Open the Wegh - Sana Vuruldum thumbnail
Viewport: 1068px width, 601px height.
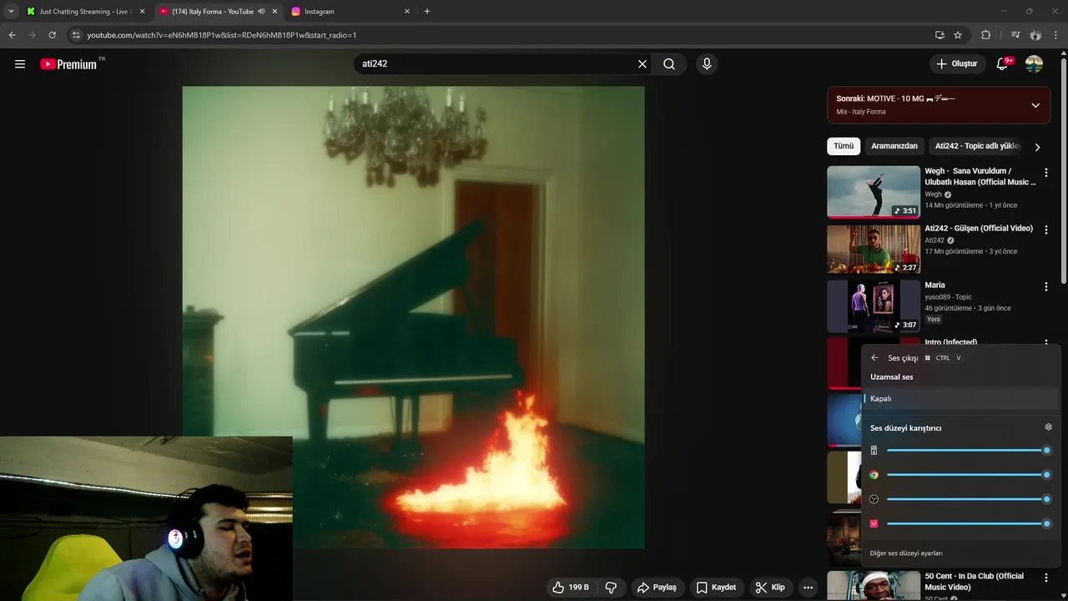pos(874,191)
